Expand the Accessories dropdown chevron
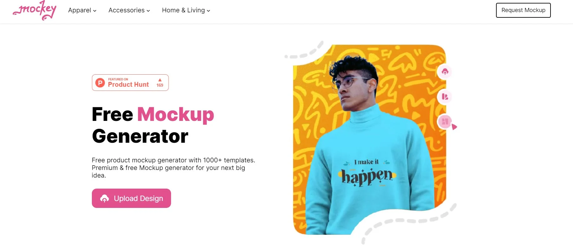The image size is (573, 250). (148, 11)
